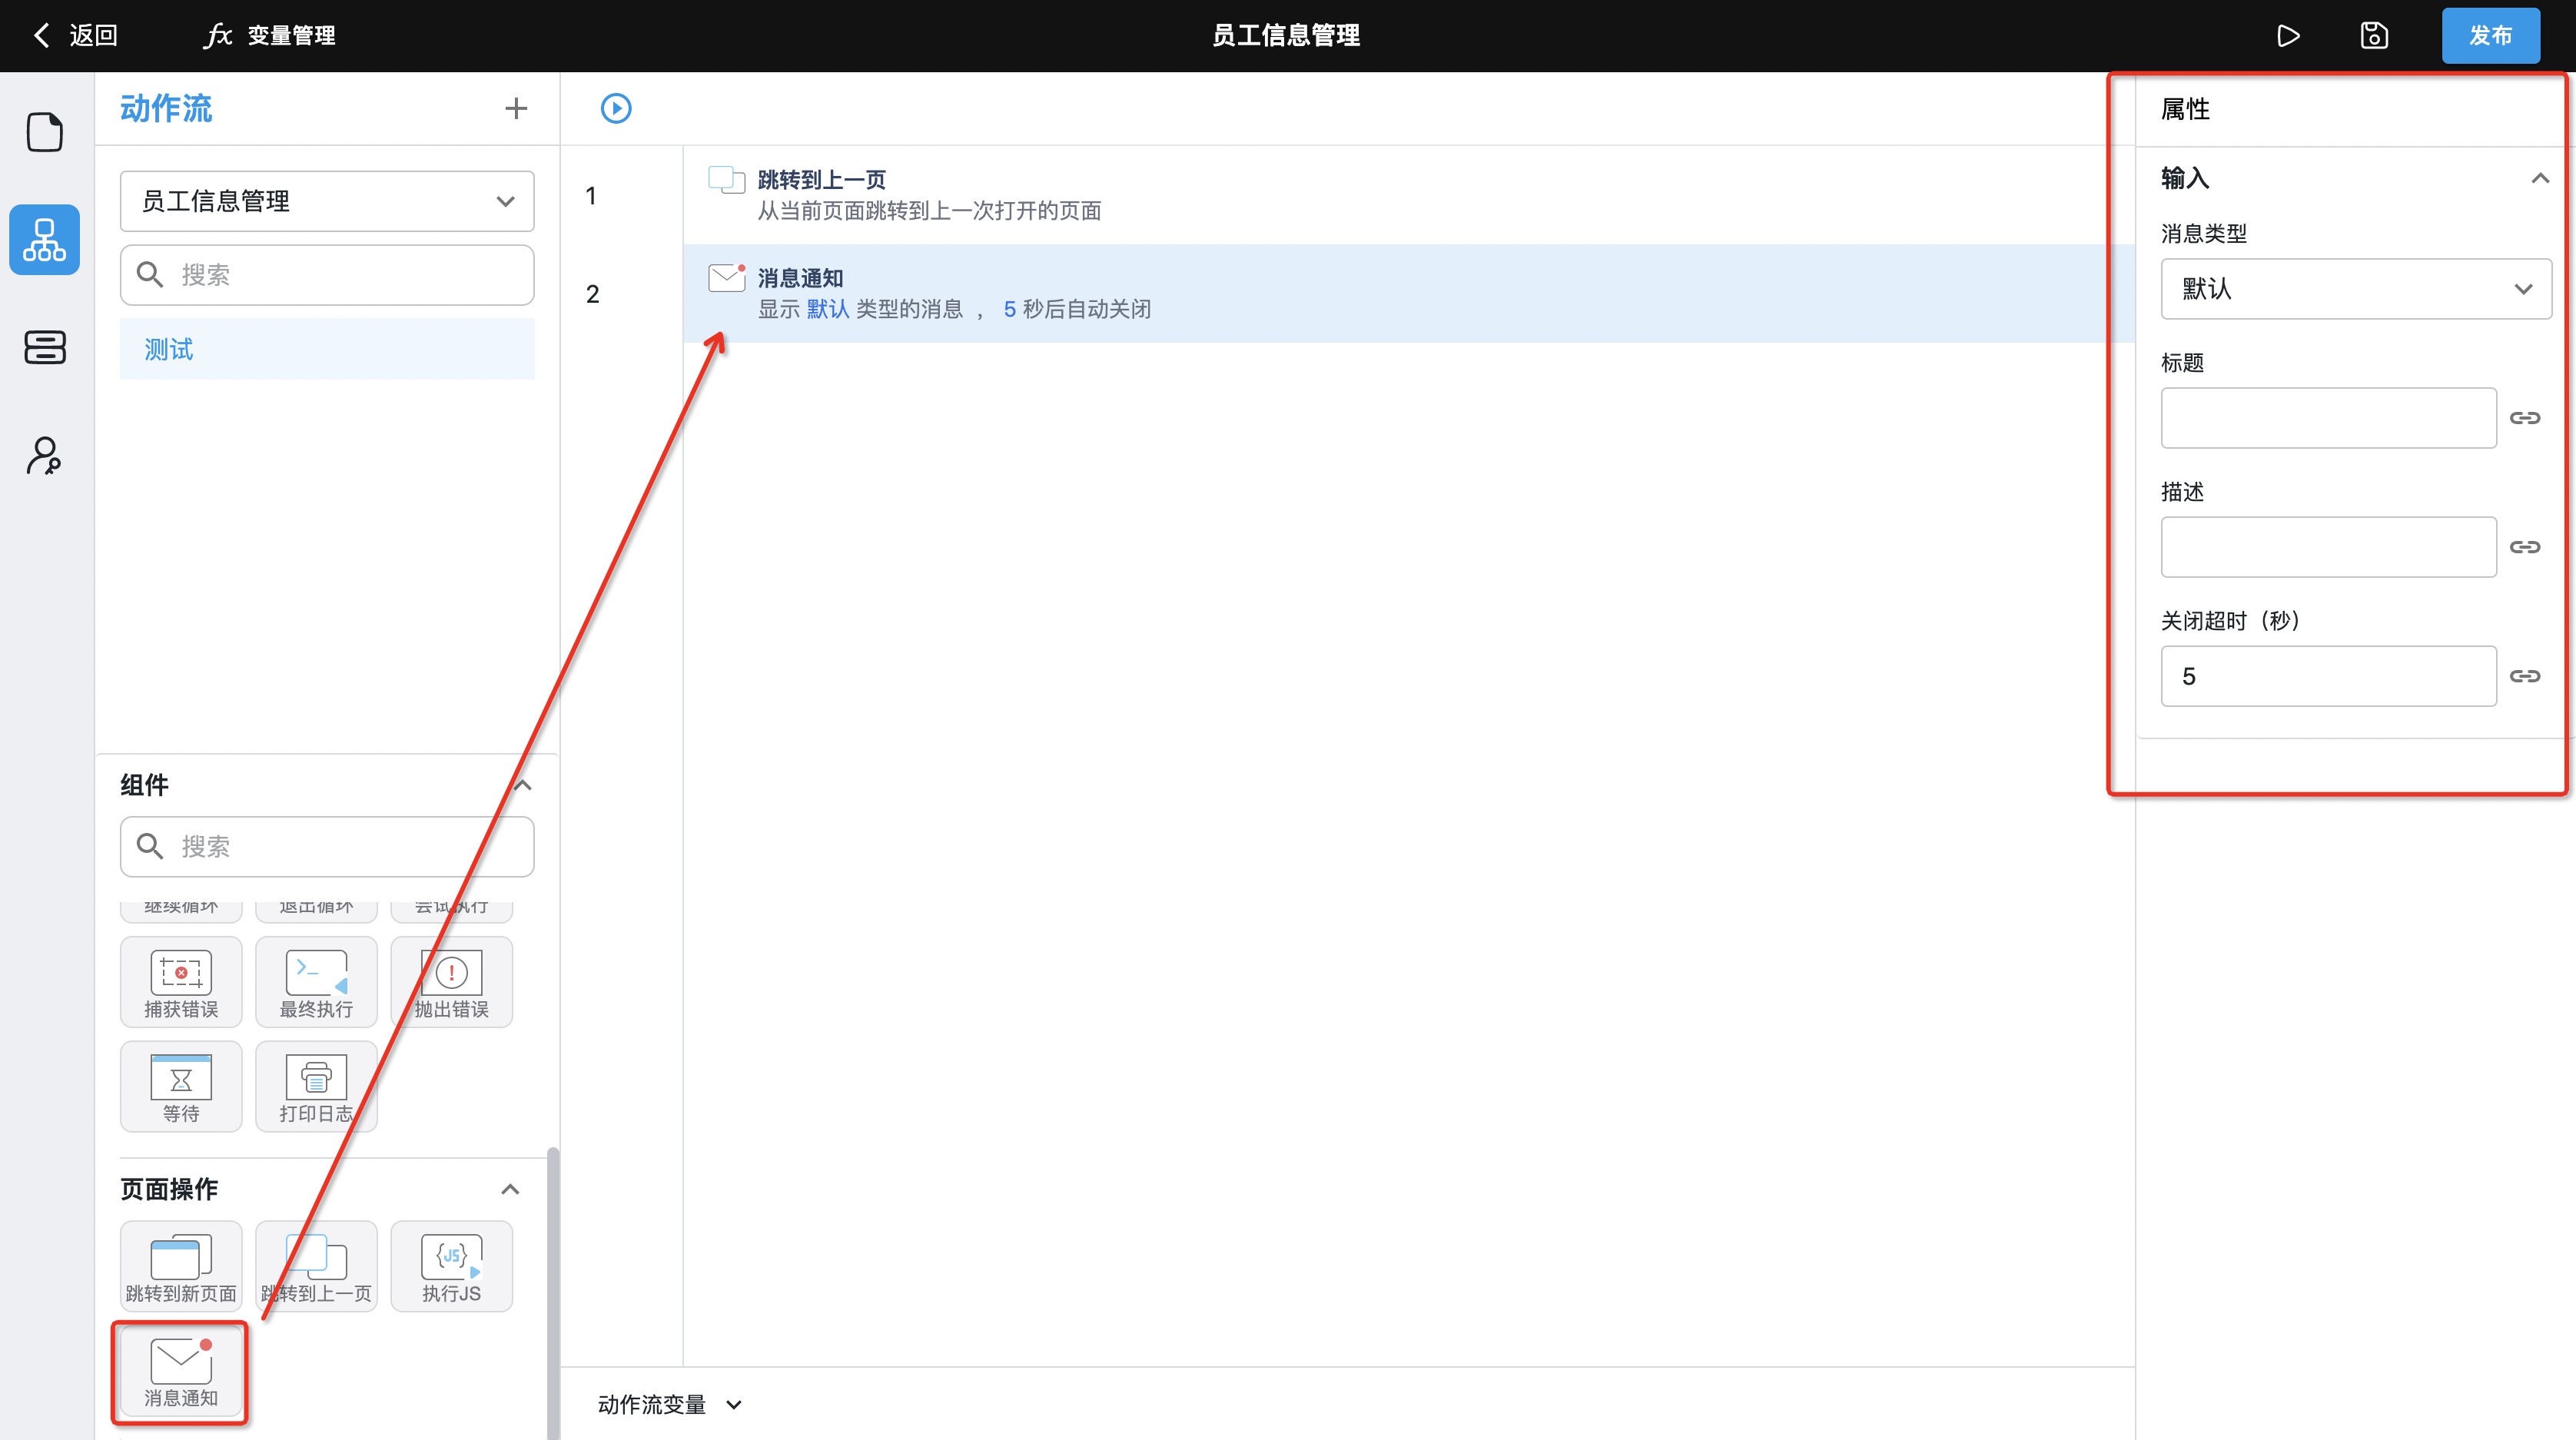Click the page-jump icon in step 1
The width and height of the screenshot is (2576, 1440).
tap(727, 180)
